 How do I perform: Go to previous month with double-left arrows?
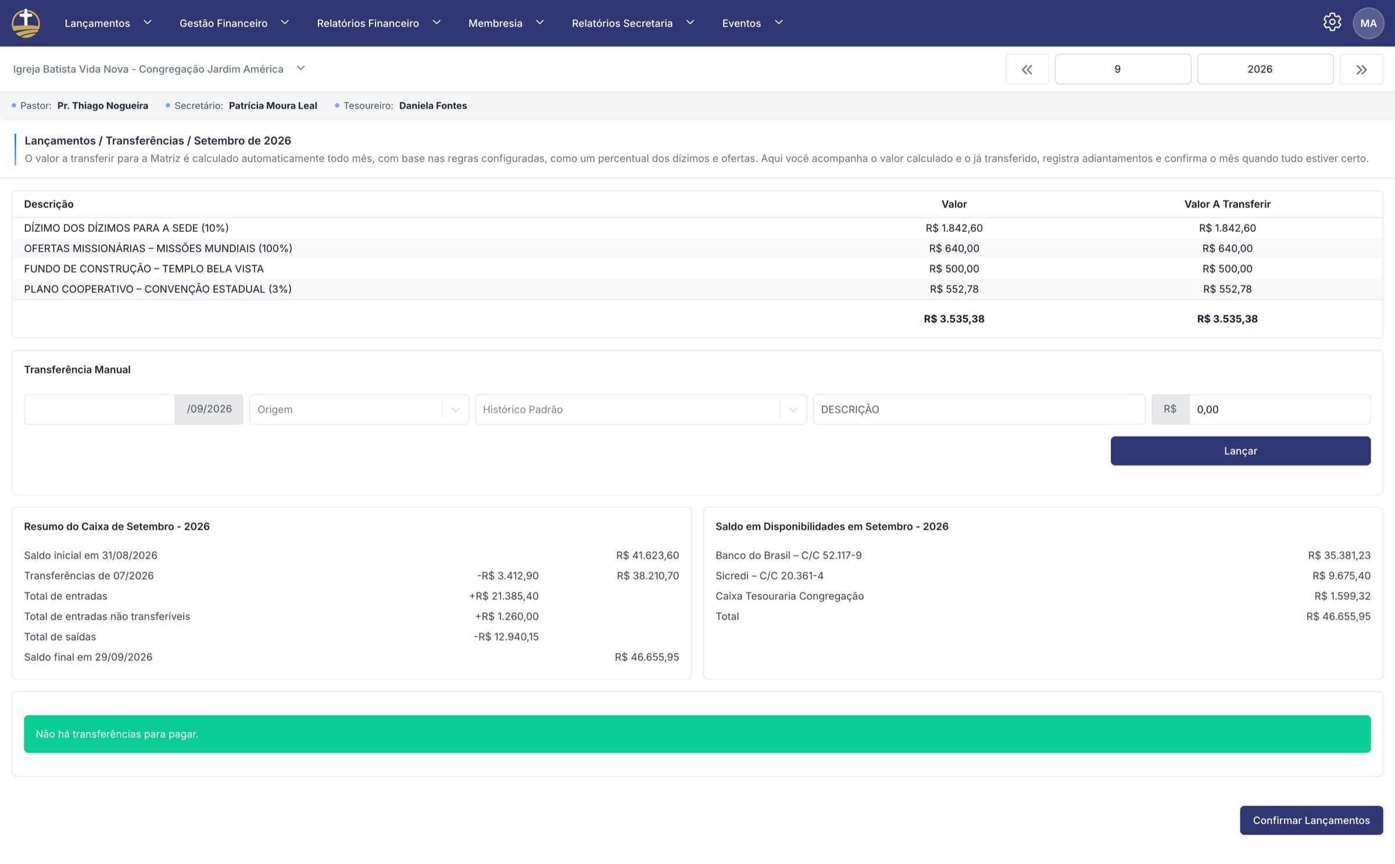pyautogui.click(x=1027, y=69)
